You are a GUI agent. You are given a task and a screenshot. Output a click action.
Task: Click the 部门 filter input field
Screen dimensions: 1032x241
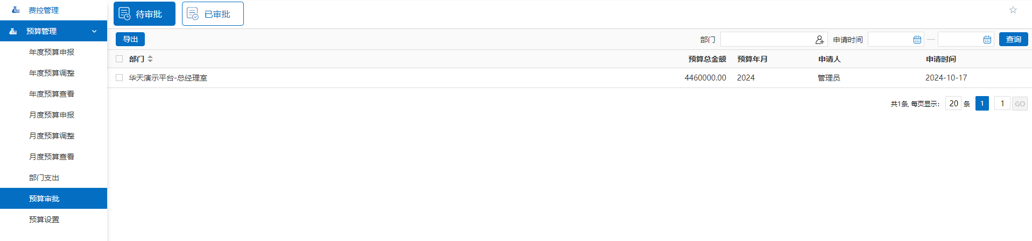pyautogui.click(x=767, y=40)
